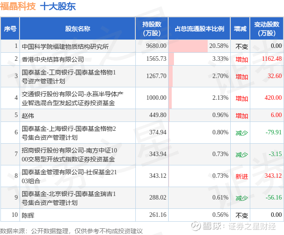Click holding value 343.94
The height and width of the screenshot is (235, 284).
point(158,154)
